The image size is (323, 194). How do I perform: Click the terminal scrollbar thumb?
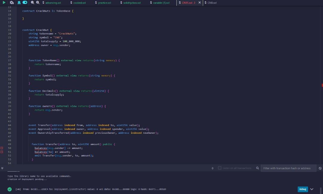click(321, 190)
